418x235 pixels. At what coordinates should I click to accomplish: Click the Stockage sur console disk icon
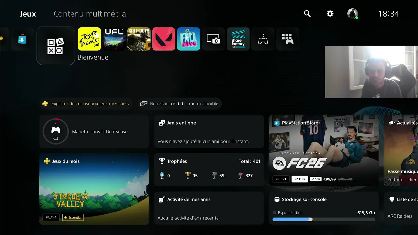(277, 199)
